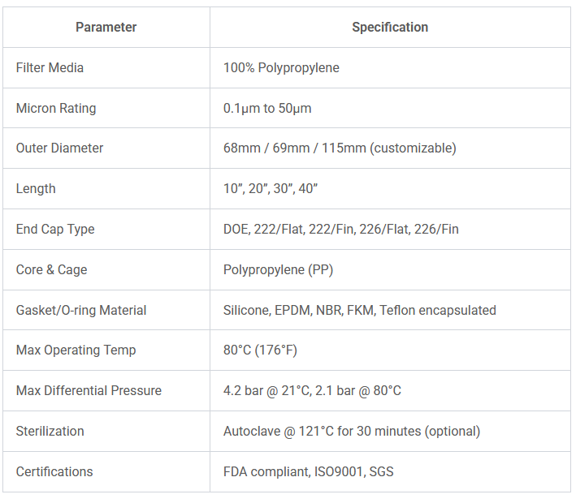
Task: Click the Gasket/O-ring Material label
Action: pos(81,310)
